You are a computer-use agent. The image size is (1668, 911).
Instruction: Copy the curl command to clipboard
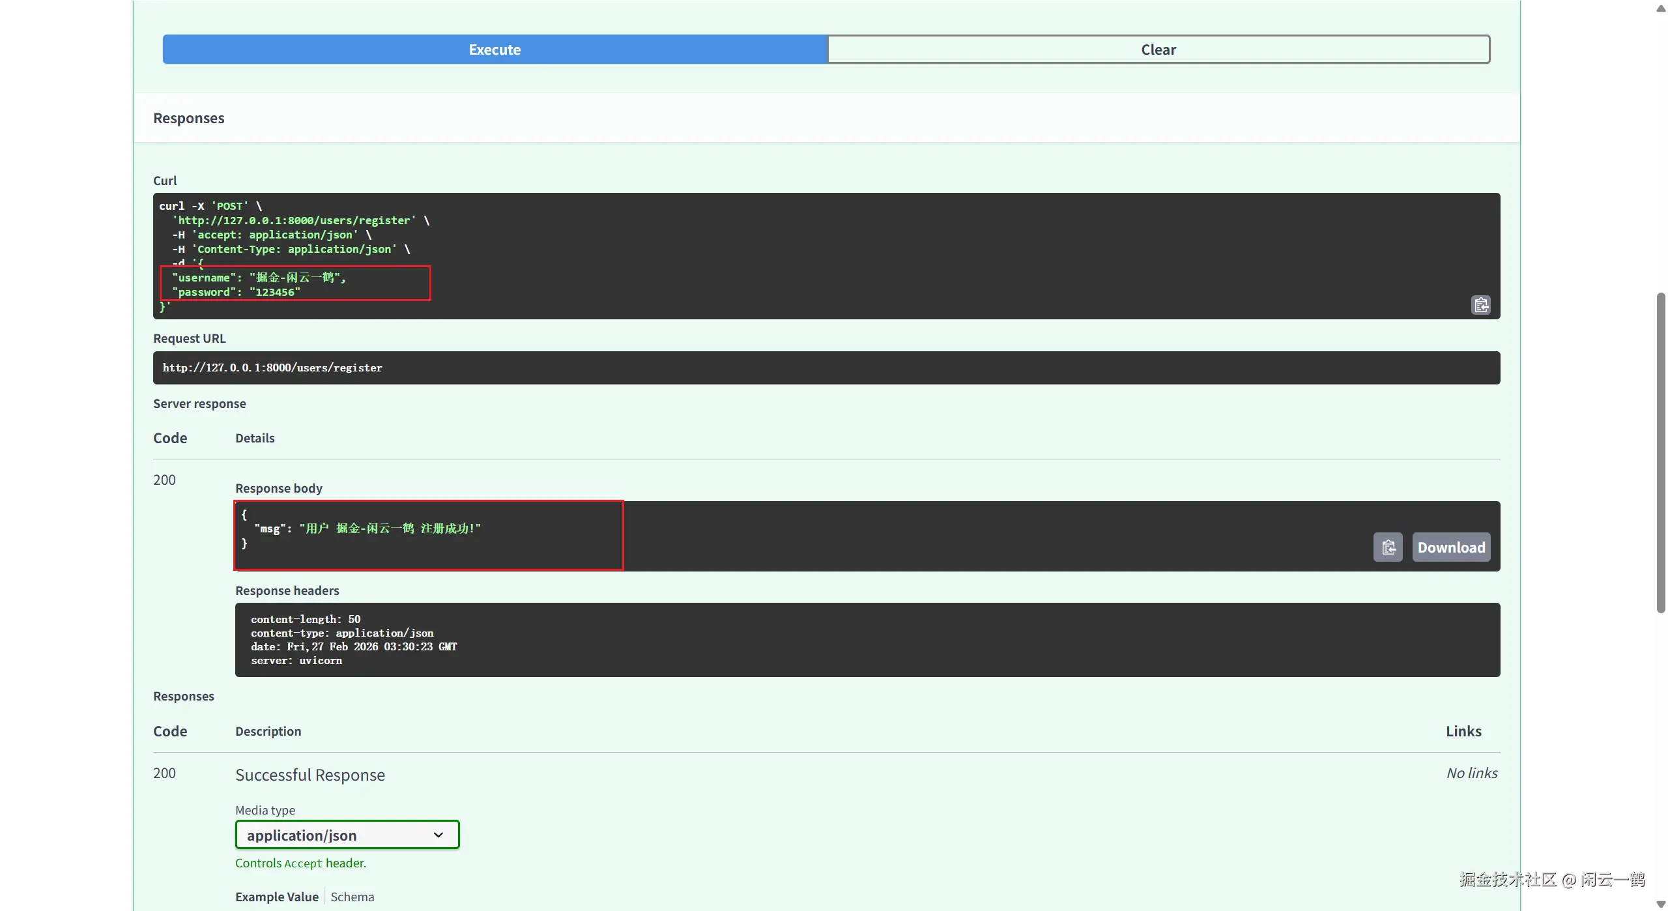point(1480,305)
